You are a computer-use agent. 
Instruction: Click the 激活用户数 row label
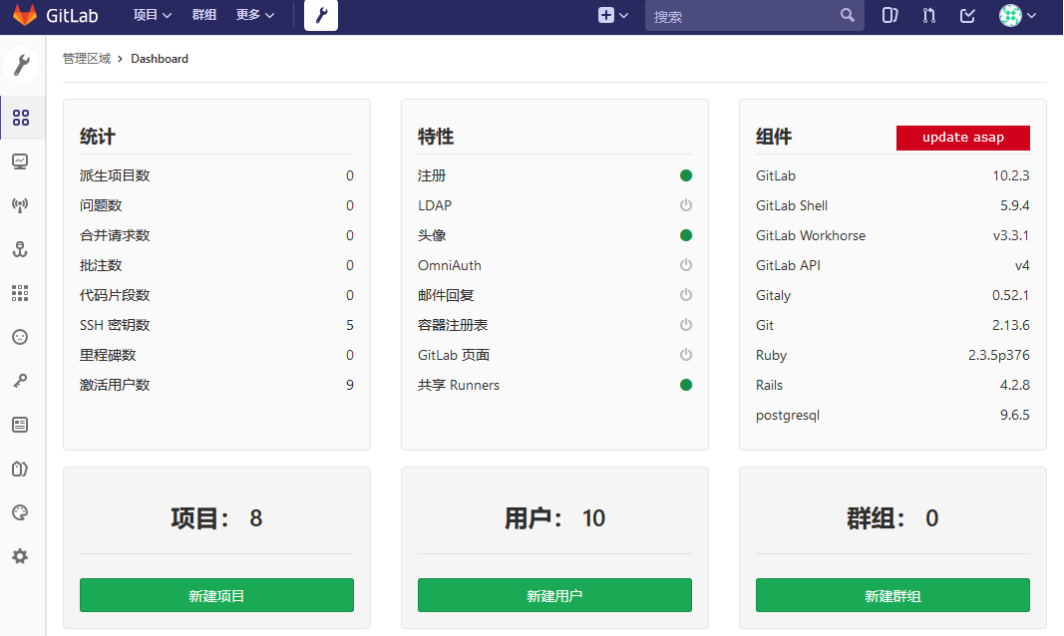[x=115, y=385]
